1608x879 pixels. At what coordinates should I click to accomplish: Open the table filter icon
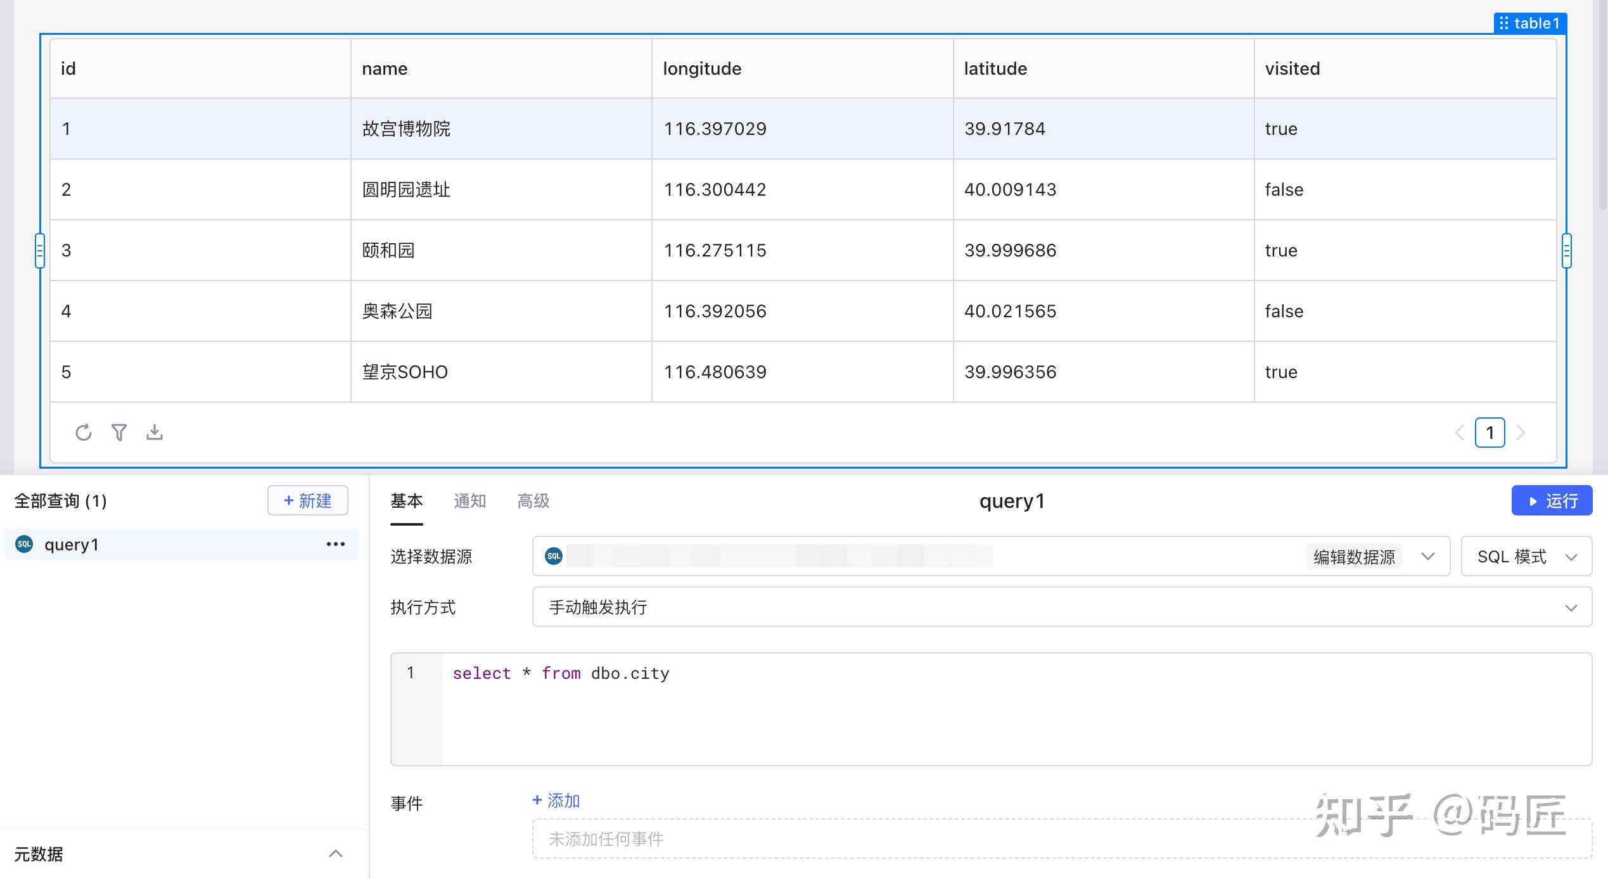(119, 433)
